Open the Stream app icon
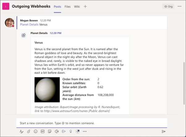This screenshot has width=186, height=137. pos(64,131)
